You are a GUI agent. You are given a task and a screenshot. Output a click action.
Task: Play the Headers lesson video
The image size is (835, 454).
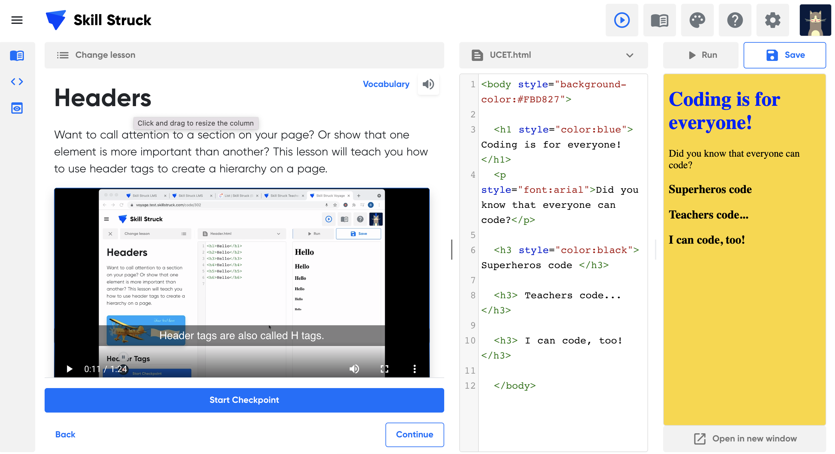coord(69,369)
